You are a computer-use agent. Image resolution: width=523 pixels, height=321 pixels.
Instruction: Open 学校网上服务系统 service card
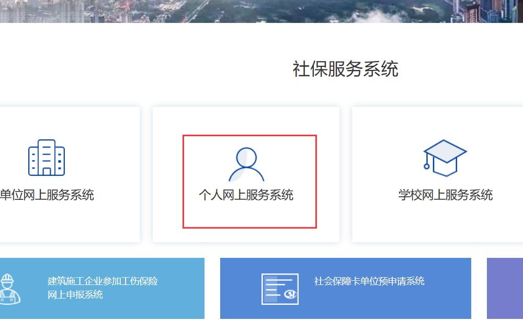[445, 172]
